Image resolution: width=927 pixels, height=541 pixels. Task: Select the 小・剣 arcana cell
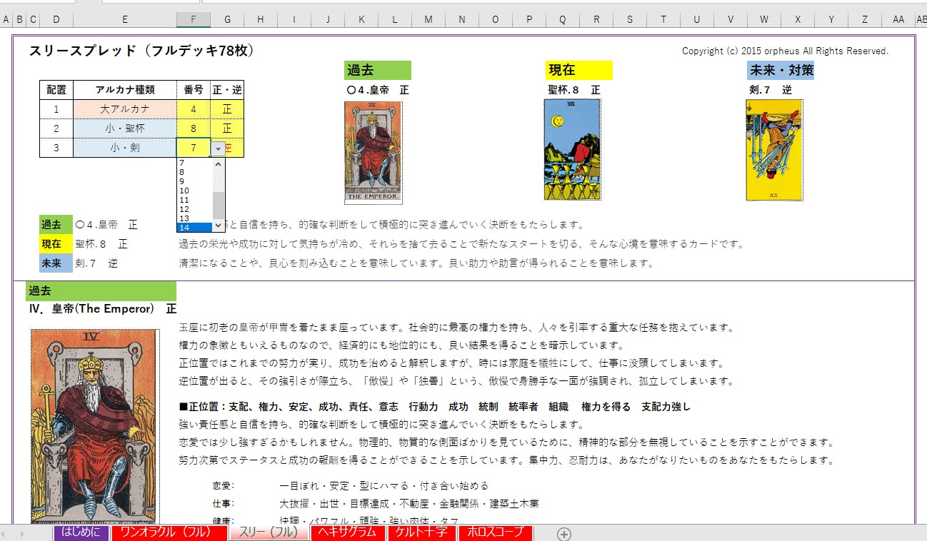125,148
